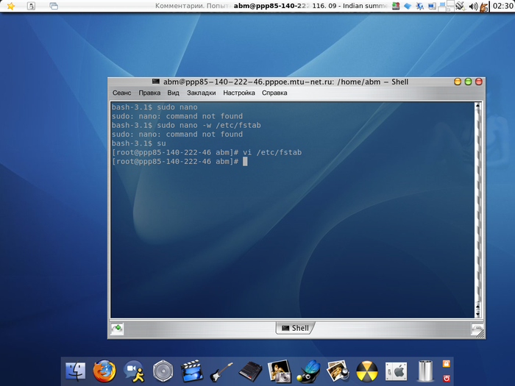Click the orange creature tray icon
The height and width of the screenshot is (386, 515).
click(x=484, y=6)
